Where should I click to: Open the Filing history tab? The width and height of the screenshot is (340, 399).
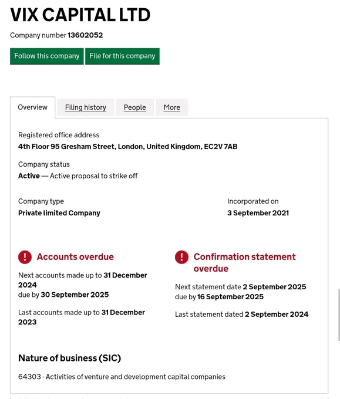coord(86,107)
